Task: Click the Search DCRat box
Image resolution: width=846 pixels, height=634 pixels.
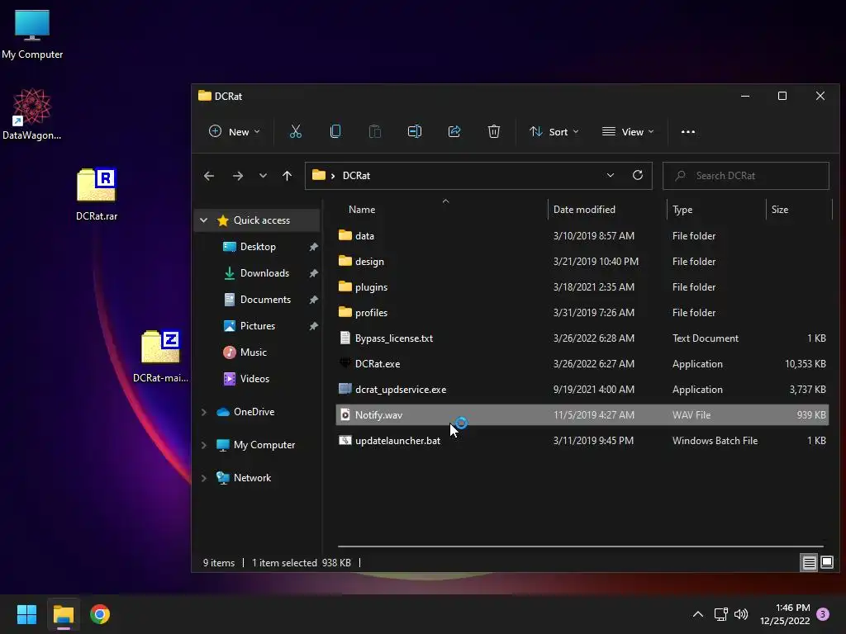Action: [746, 176]
